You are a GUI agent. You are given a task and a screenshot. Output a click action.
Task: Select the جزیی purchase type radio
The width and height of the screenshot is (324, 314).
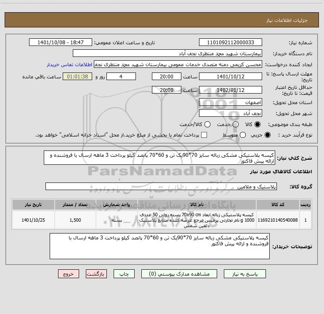pyautogui.click(x=268, y=135)
